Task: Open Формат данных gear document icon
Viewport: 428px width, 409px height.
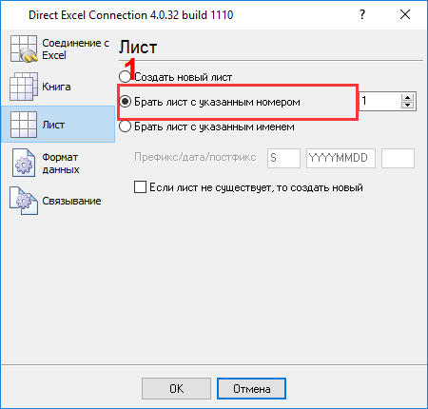Action: click(x=24, y=163)
